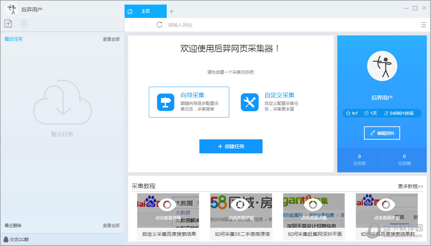Select the 向导采集 option card
The image size is (431, 246).
189,102
